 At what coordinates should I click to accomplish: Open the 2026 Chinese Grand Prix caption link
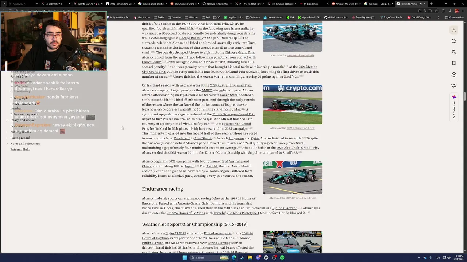[301, 198]
